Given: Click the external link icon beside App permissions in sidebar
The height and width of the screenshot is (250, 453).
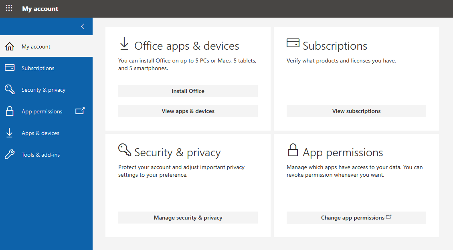Looking at the screenshot, I should [x=80, y=111].
